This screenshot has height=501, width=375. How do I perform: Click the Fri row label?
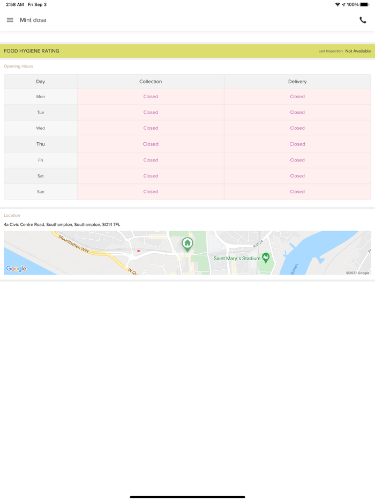click(x=41, y=160)
